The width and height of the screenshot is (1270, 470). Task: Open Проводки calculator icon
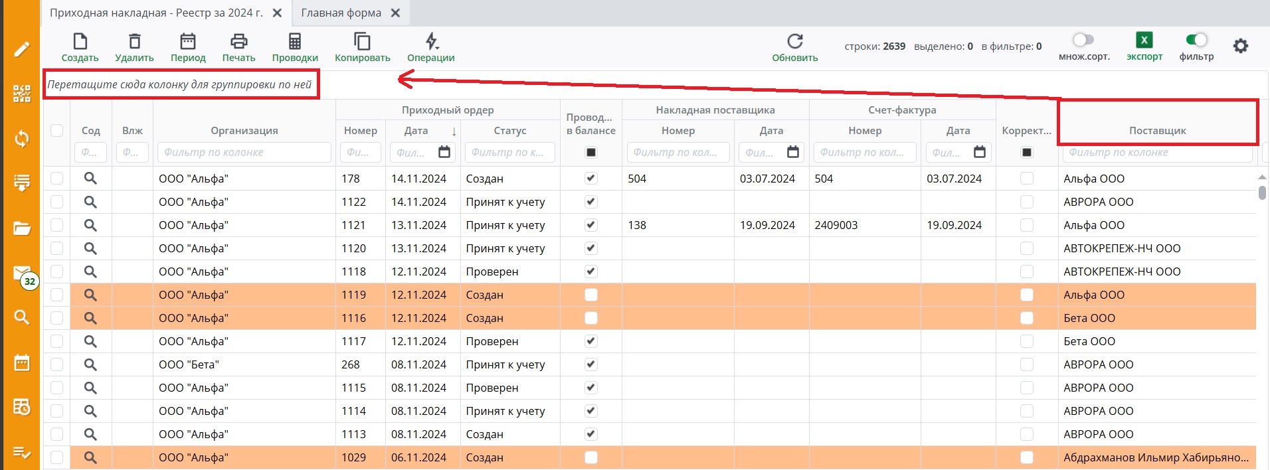click(295, 42)
